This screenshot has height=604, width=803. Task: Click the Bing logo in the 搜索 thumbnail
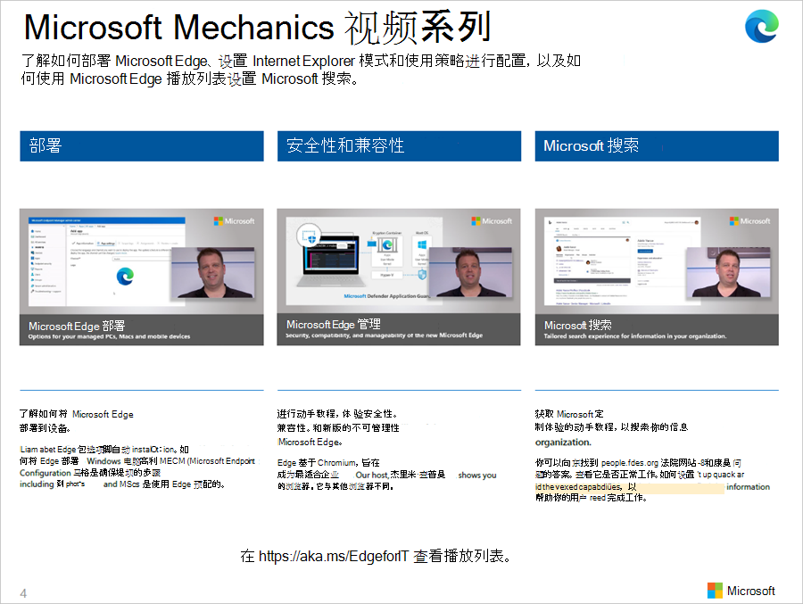point(550,222)
